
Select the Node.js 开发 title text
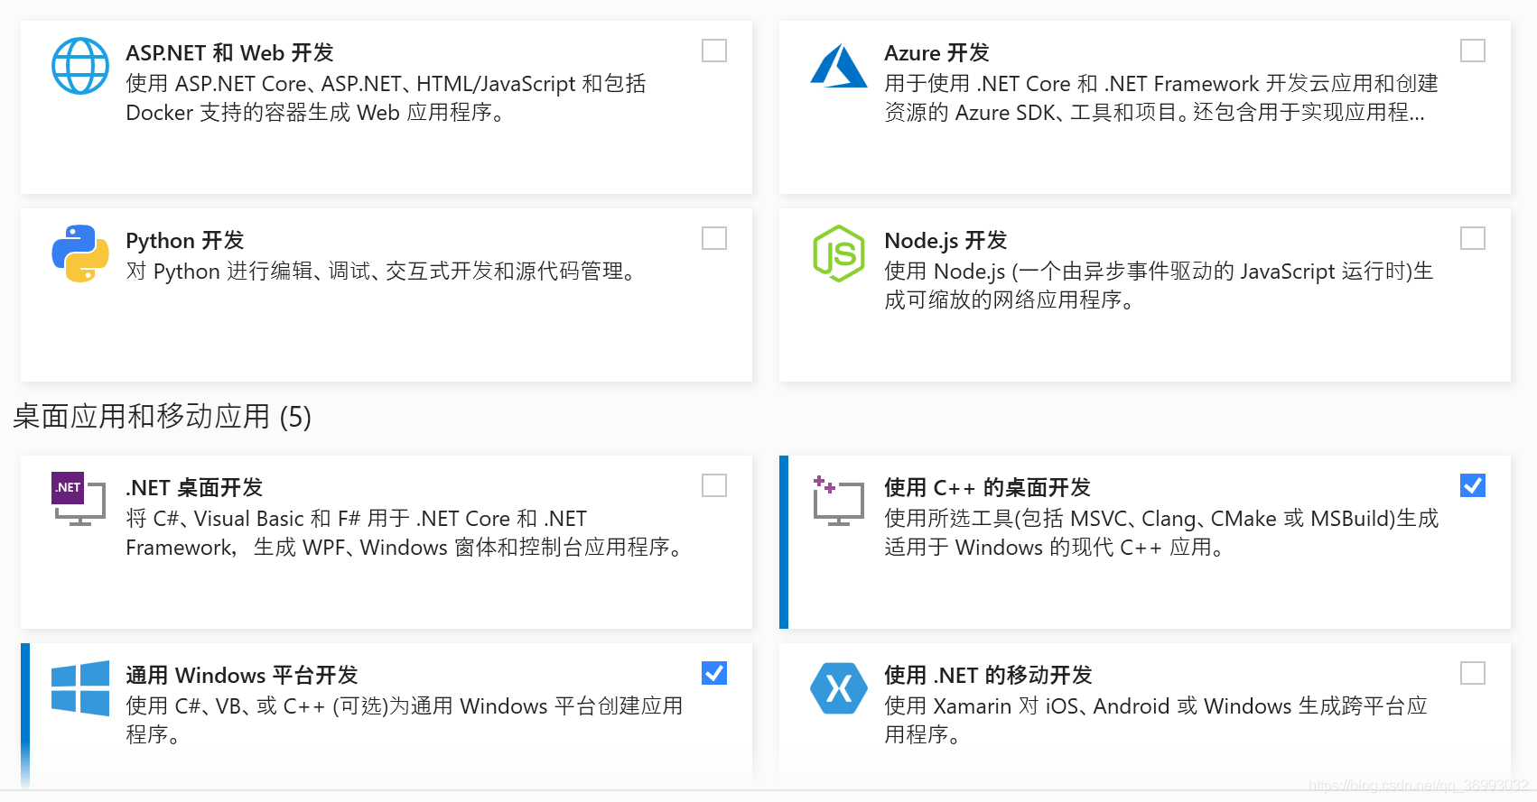pyautogui.click(x=945, y=241)
